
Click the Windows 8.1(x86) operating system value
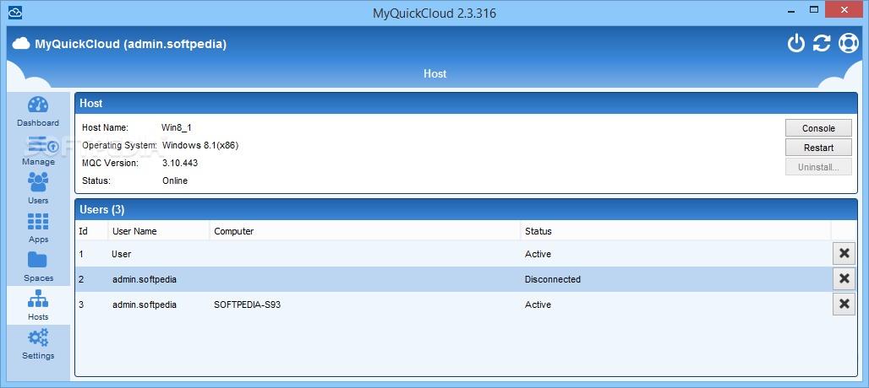click(200, 145)
